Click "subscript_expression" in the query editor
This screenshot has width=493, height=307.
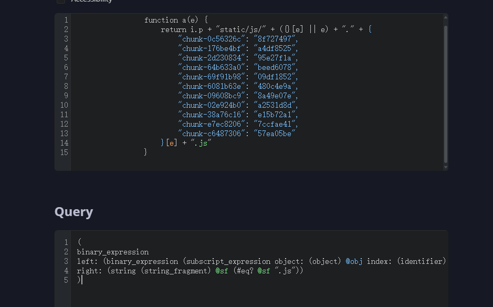coord(228,261)
